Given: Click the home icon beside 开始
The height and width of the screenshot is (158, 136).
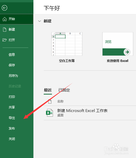Looking at the screenshot, I should click(x=5, y=19).
